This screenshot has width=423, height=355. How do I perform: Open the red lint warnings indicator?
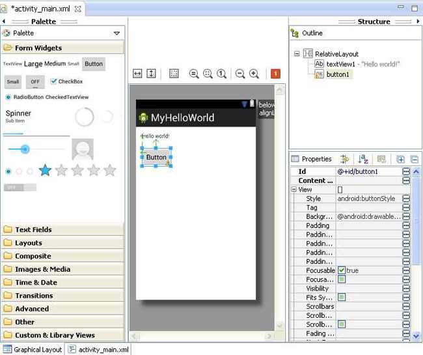275,74
